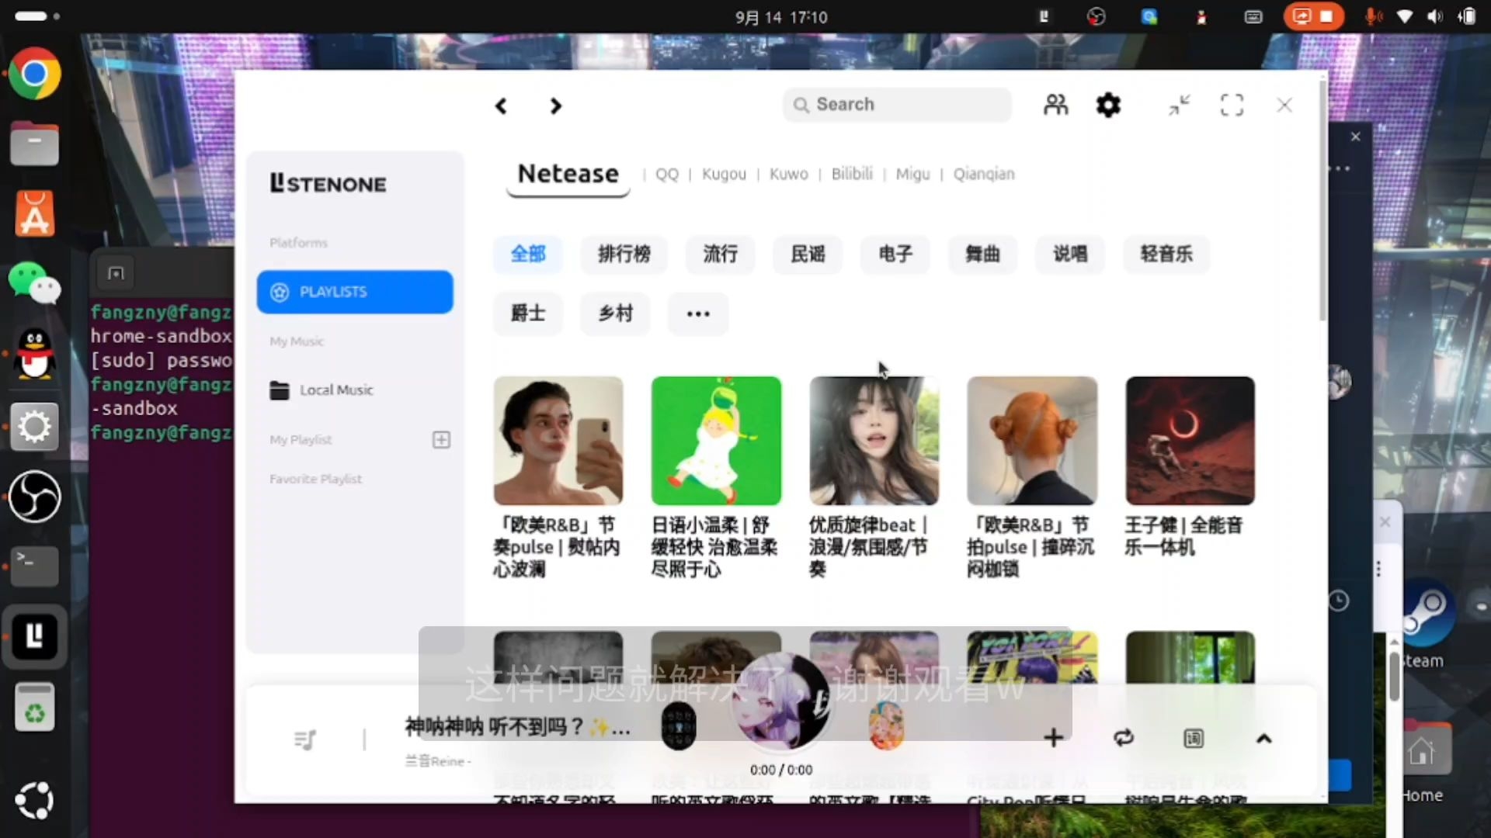Select the 排行榜 category filter
This screenshot has width=1491, height=838.
click(624, 254)
